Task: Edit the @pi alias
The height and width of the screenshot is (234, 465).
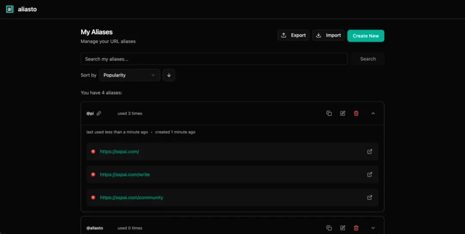Action: 343,113
